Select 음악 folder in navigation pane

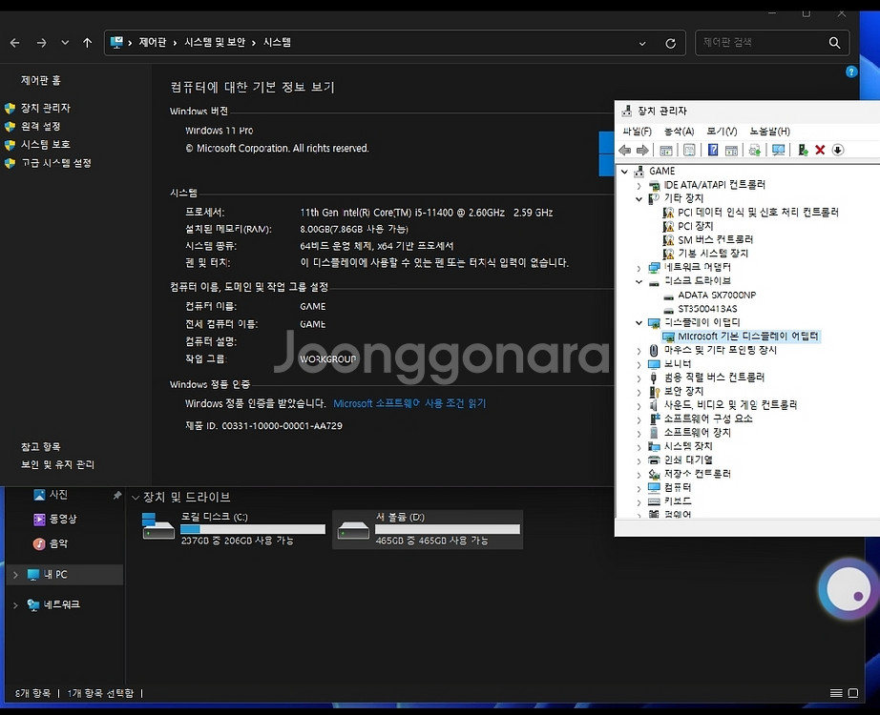coord(58,544)
